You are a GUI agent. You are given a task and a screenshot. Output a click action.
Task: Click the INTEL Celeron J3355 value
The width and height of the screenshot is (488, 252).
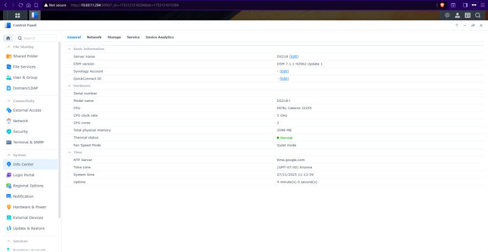pos(294,108)
